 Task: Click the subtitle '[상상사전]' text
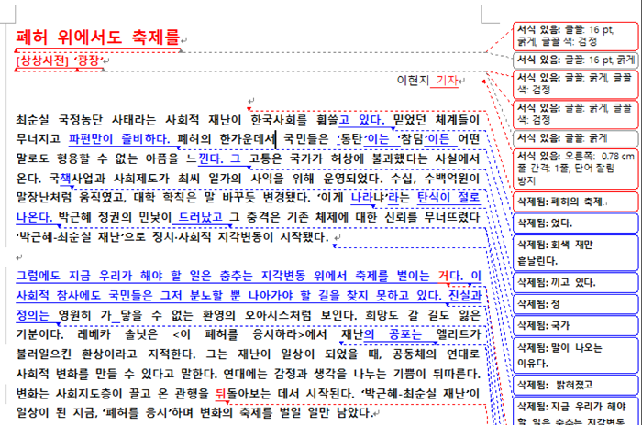tap(42, 60)
